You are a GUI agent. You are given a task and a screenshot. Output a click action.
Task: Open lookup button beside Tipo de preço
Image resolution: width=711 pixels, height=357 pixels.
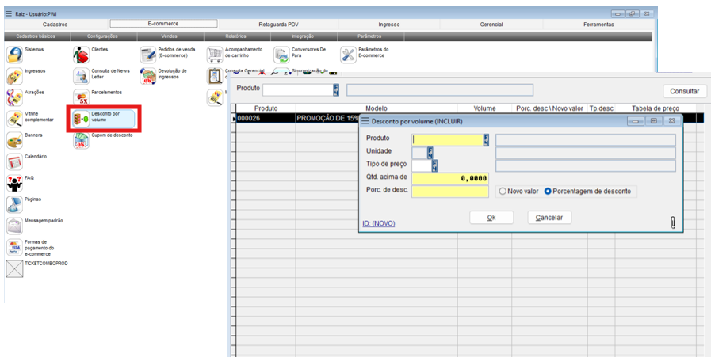click(434, 165)
